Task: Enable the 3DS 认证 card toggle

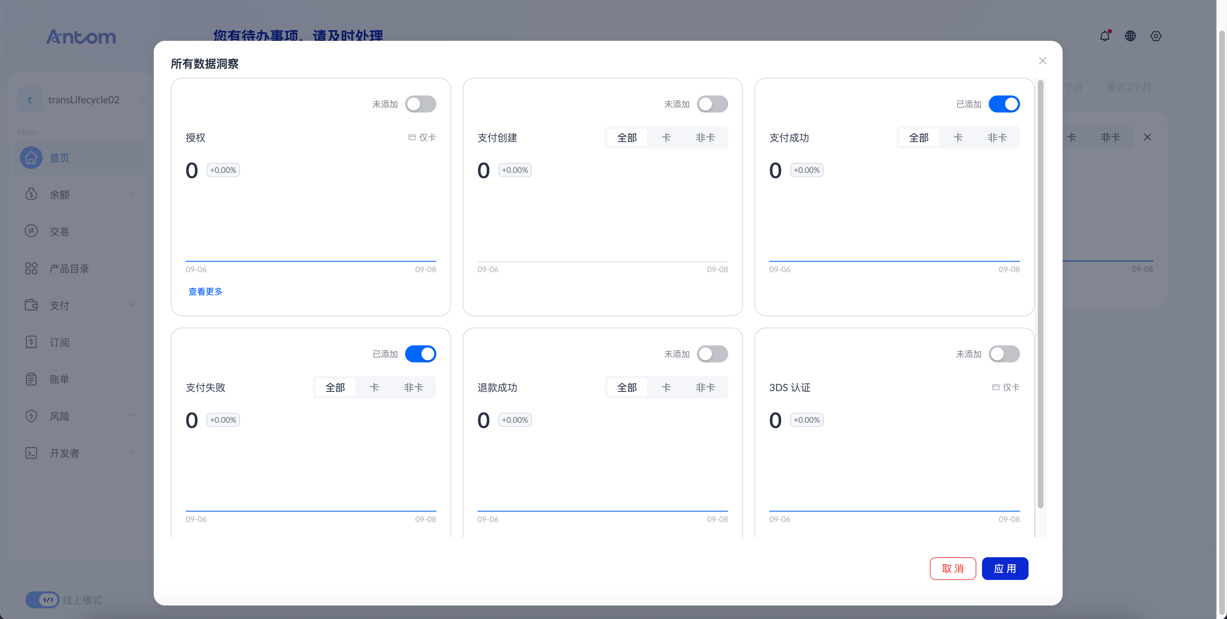Action: [1004, 354]
